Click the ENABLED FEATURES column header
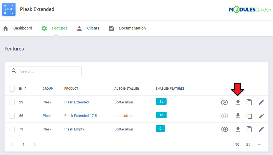 point(170,89)
